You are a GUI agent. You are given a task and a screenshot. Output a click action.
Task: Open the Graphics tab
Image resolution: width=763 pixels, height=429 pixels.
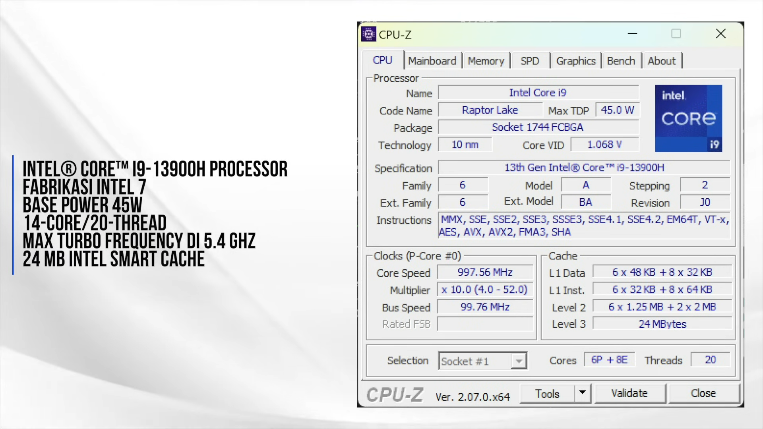[x=575, y=61]
